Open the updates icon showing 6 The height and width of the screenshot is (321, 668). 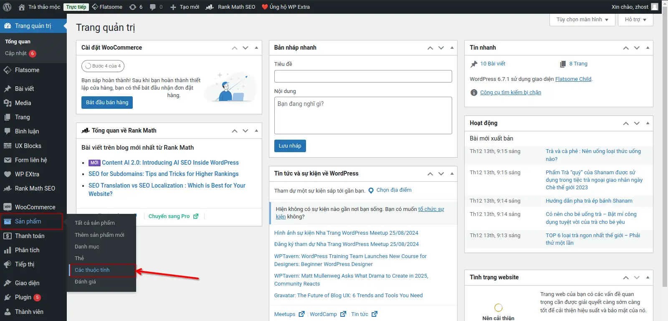tap(133, 7)
